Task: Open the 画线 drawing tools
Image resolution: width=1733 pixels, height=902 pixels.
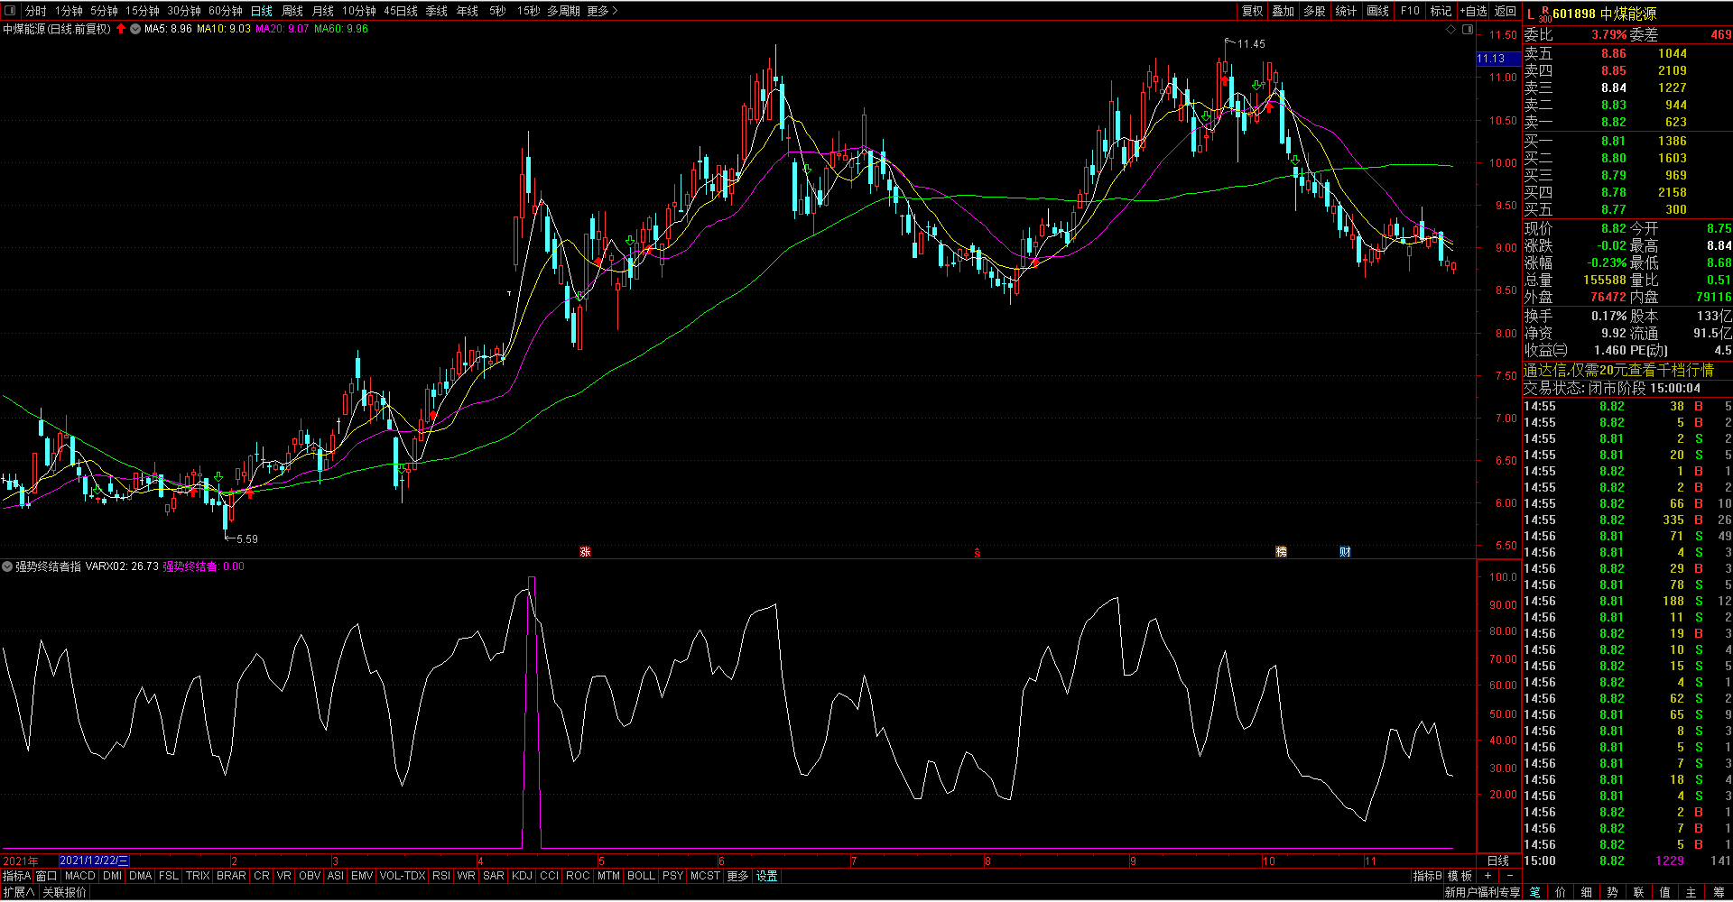Action: point(1377,11)
